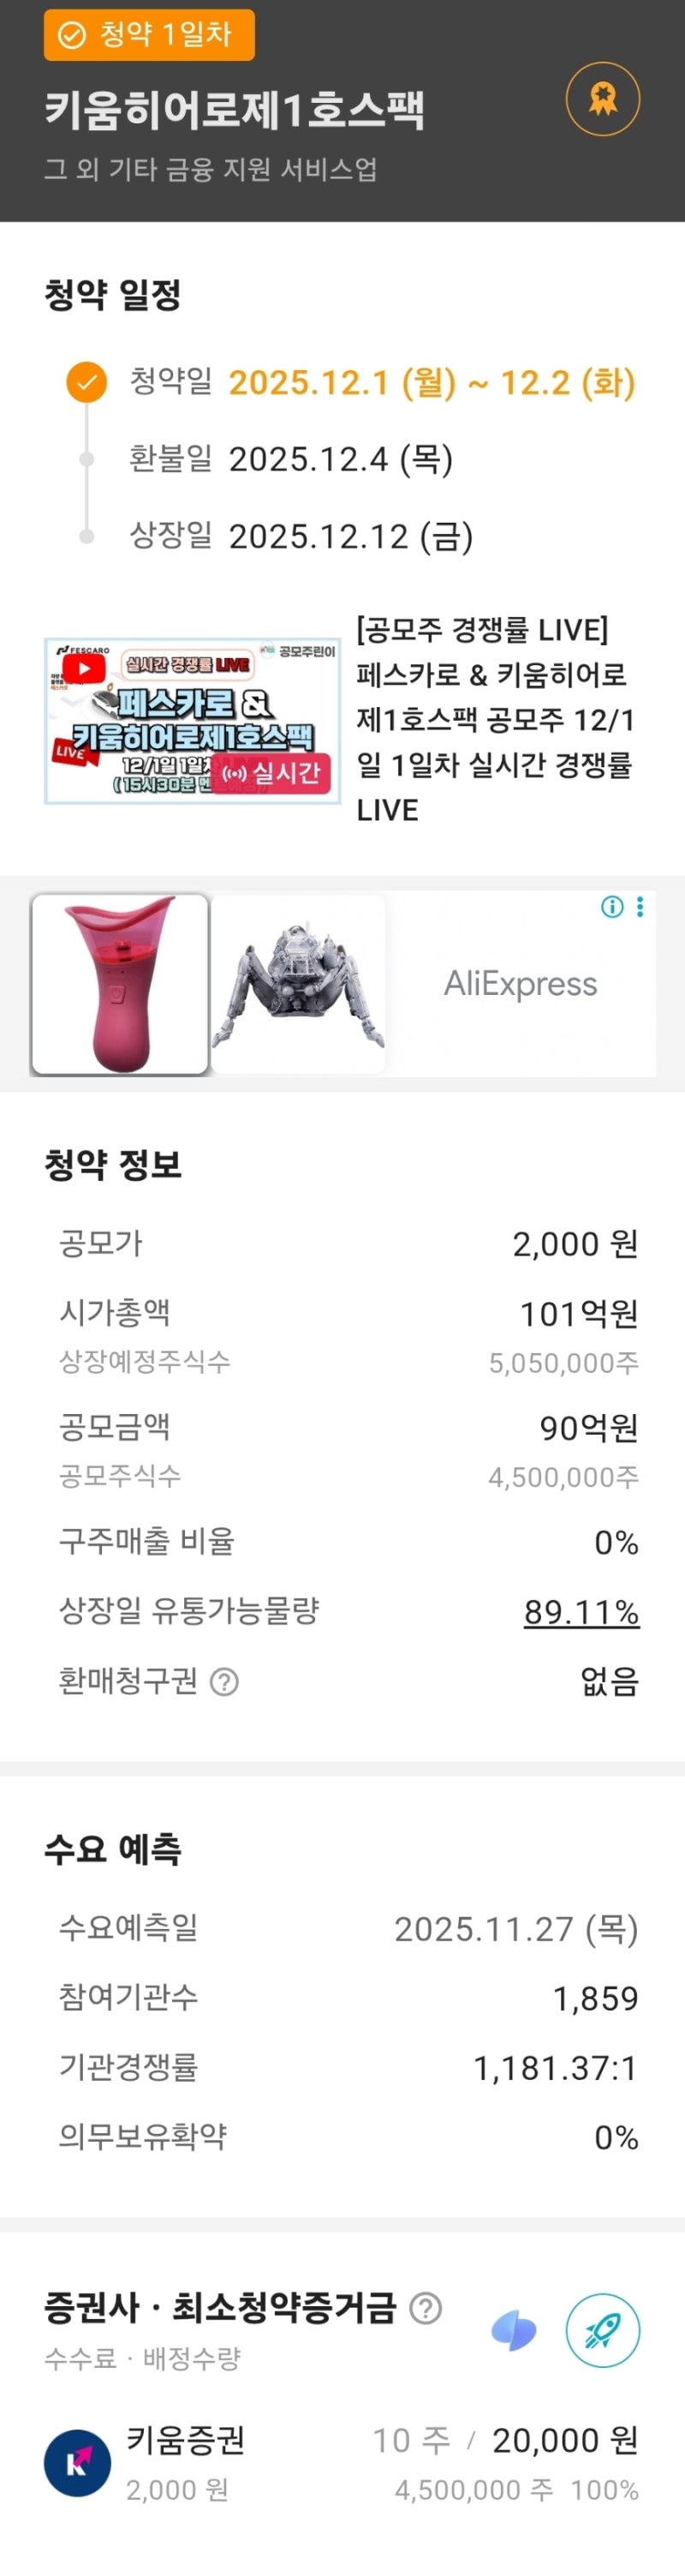Tap the 키움히어로제1호스팩 title
Screen dimensions: 685x2553
pos(235,109)
